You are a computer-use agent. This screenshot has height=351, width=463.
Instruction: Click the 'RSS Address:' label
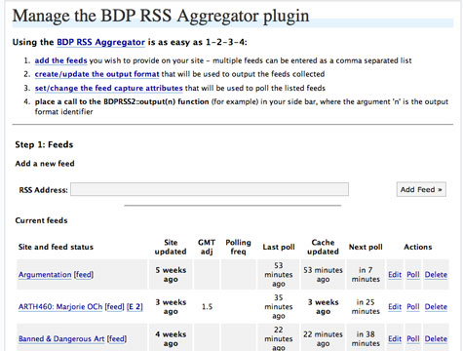(43, 190)
